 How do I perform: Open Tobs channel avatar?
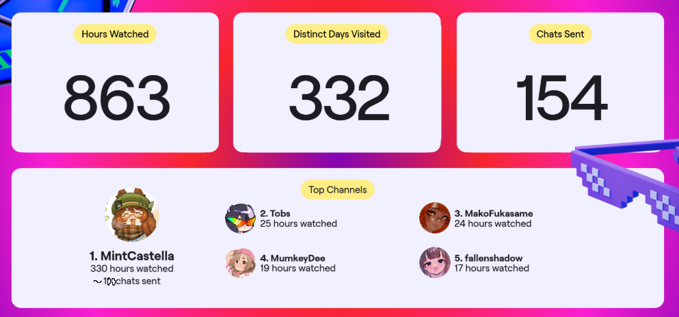click(x=241, y=219)
